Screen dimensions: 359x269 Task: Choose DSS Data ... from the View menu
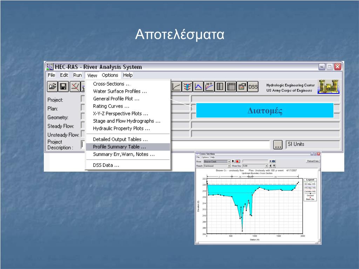pyautogui.click(x=128, y=165)
